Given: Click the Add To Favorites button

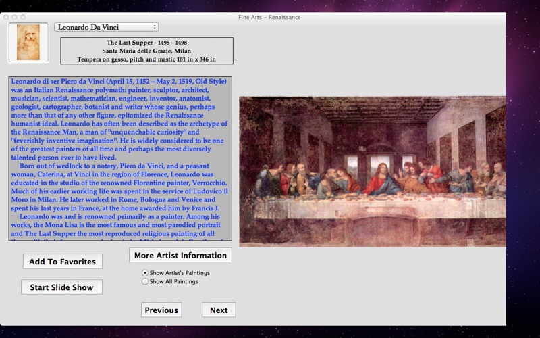Looking at the screenshot, I should [62, 262].
